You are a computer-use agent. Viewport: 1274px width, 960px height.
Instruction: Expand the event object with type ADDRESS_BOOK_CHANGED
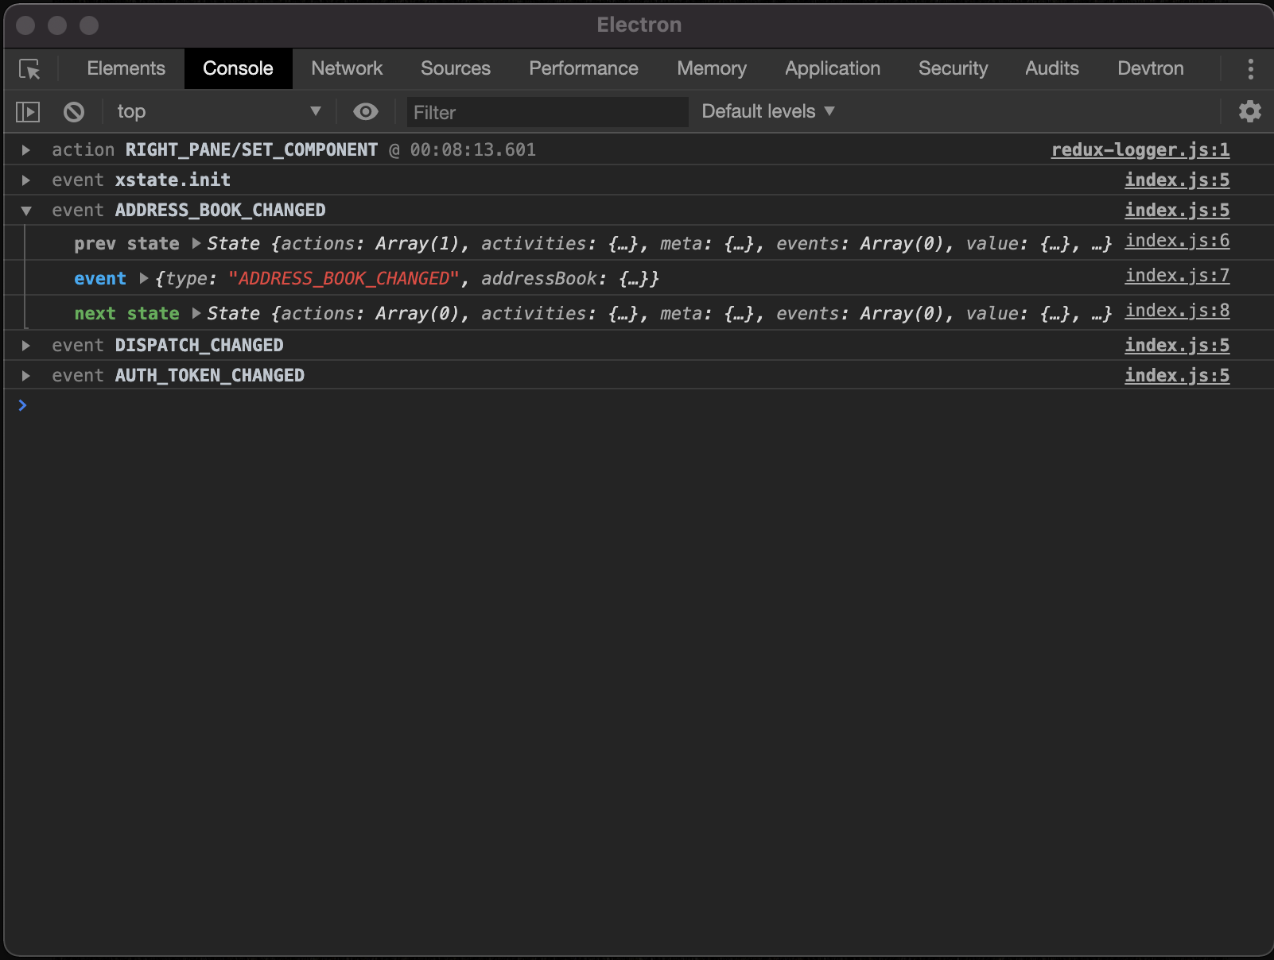pyautogui.click(x=144, y=278)
